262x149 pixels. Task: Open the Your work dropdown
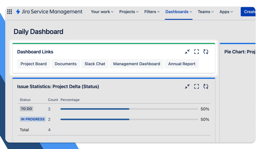(102, 12)
